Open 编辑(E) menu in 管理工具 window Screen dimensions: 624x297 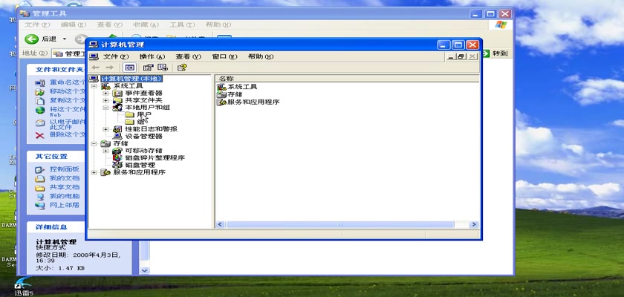74,25
